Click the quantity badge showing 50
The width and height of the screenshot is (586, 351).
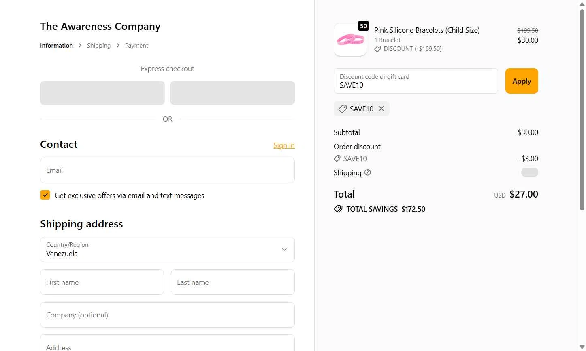[363, 26]
